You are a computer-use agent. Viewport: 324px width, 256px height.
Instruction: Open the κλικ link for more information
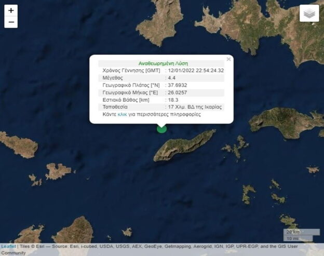coord(123,114)
